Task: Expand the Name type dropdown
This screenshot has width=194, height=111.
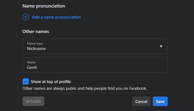Action: click(95, 46)
